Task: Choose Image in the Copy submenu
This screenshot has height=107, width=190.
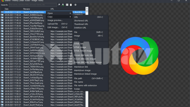Action: (90, 36)
